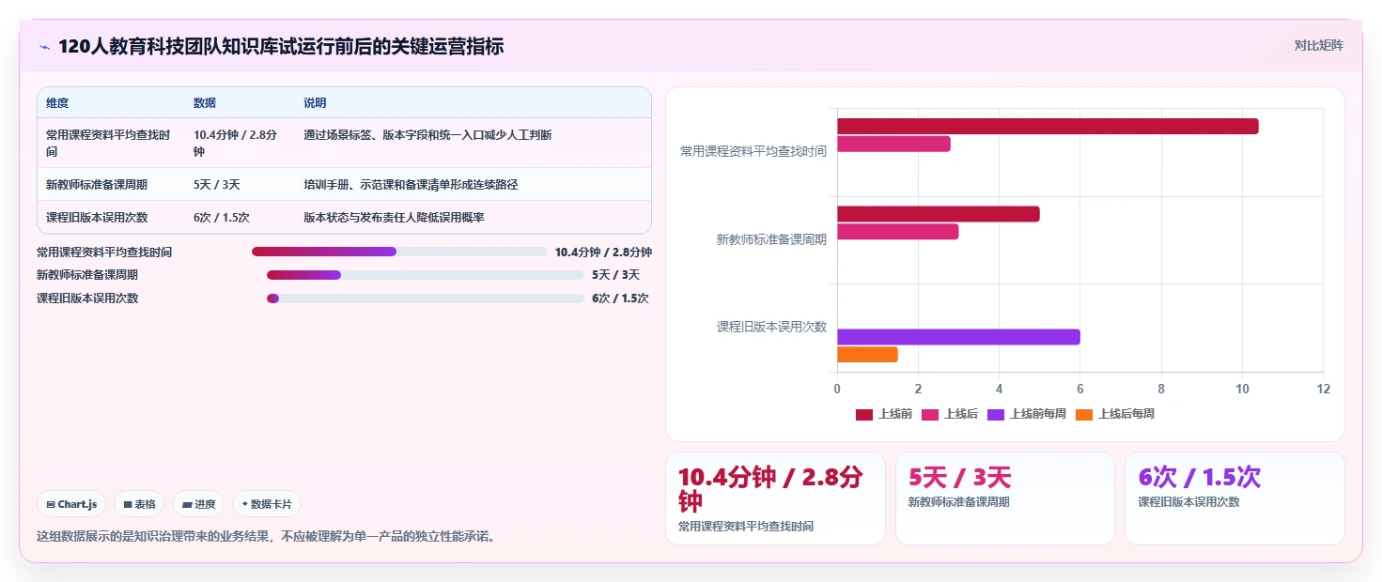Click the progress value 6次 / 1.5次
1382x582 pixels.
pos(620,299)
